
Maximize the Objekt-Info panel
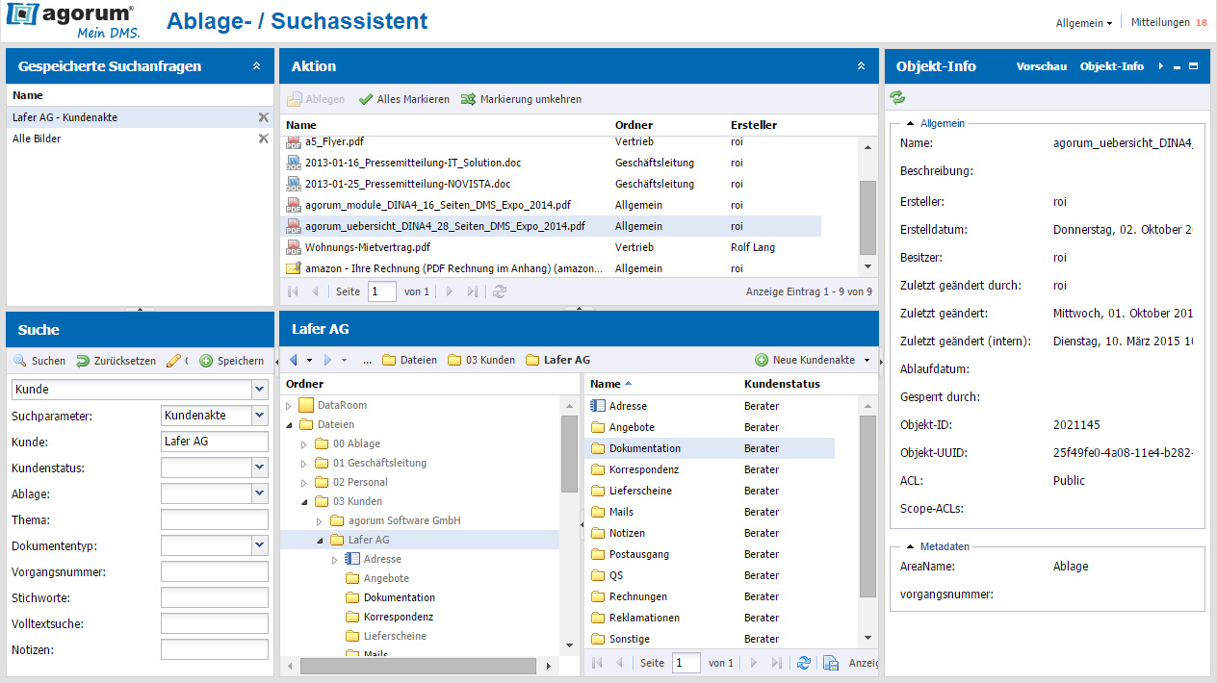tap(1194, 66)
